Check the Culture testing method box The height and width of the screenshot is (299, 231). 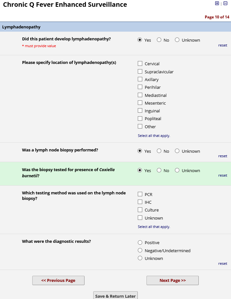pyautogui.click(x=140, y=210)
